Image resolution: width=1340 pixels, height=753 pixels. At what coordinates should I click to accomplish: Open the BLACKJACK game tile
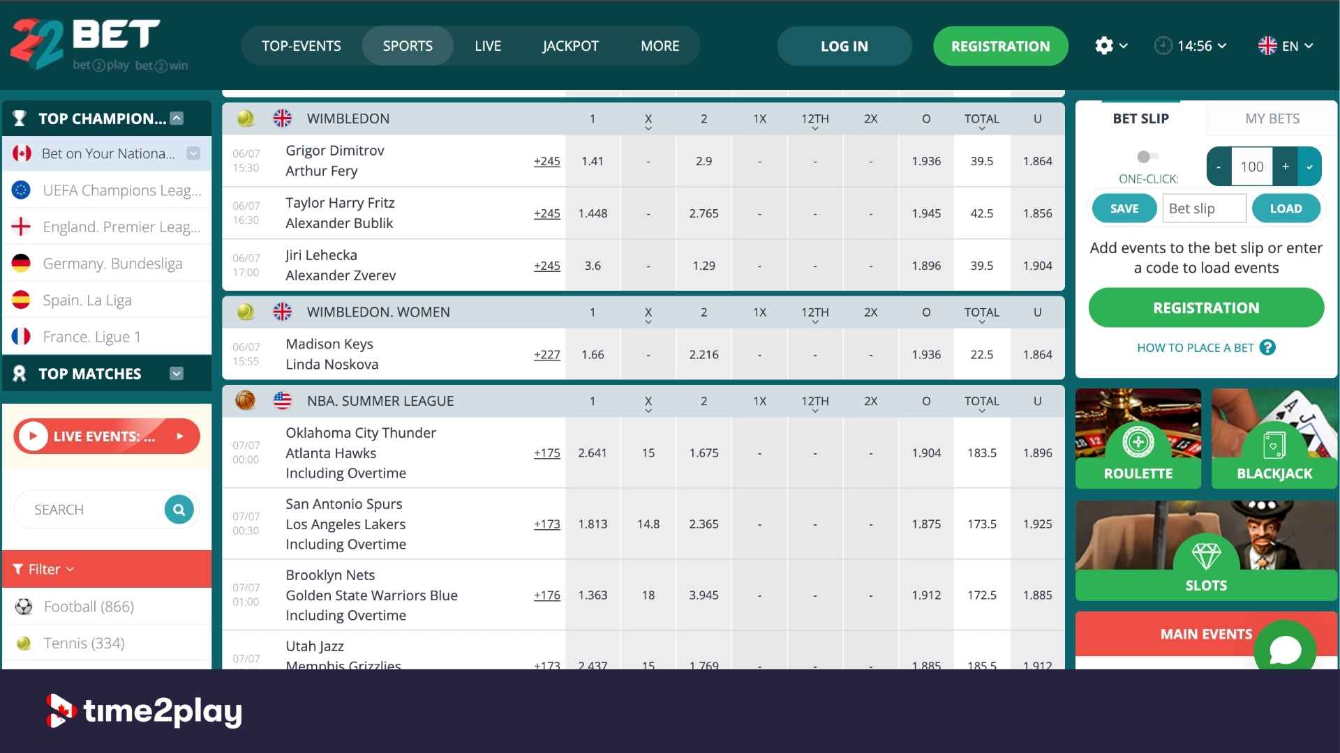click(1274, 439)
